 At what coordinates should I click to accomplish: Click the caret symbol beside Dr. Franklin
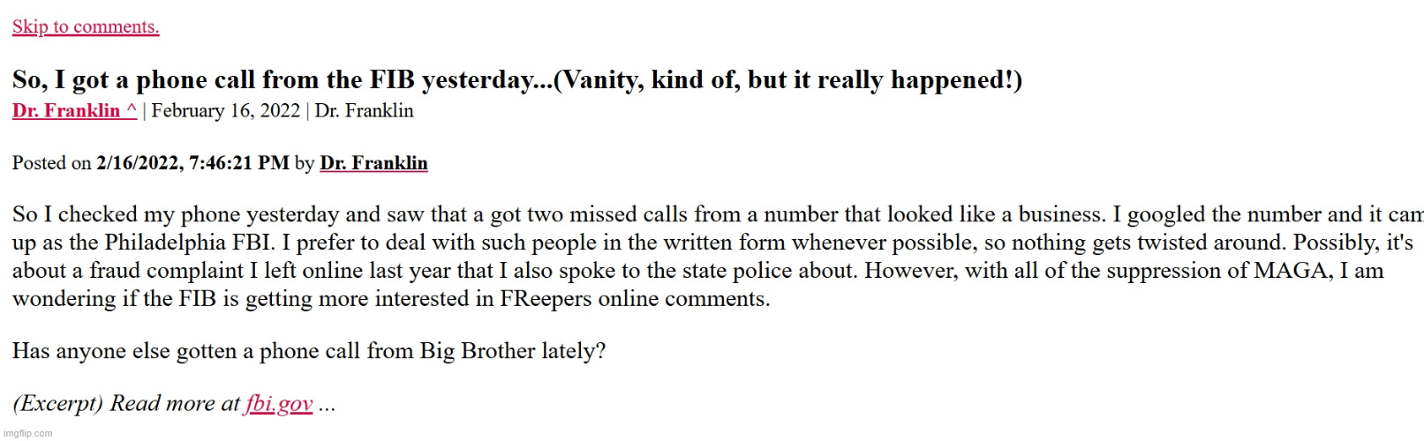131,110
